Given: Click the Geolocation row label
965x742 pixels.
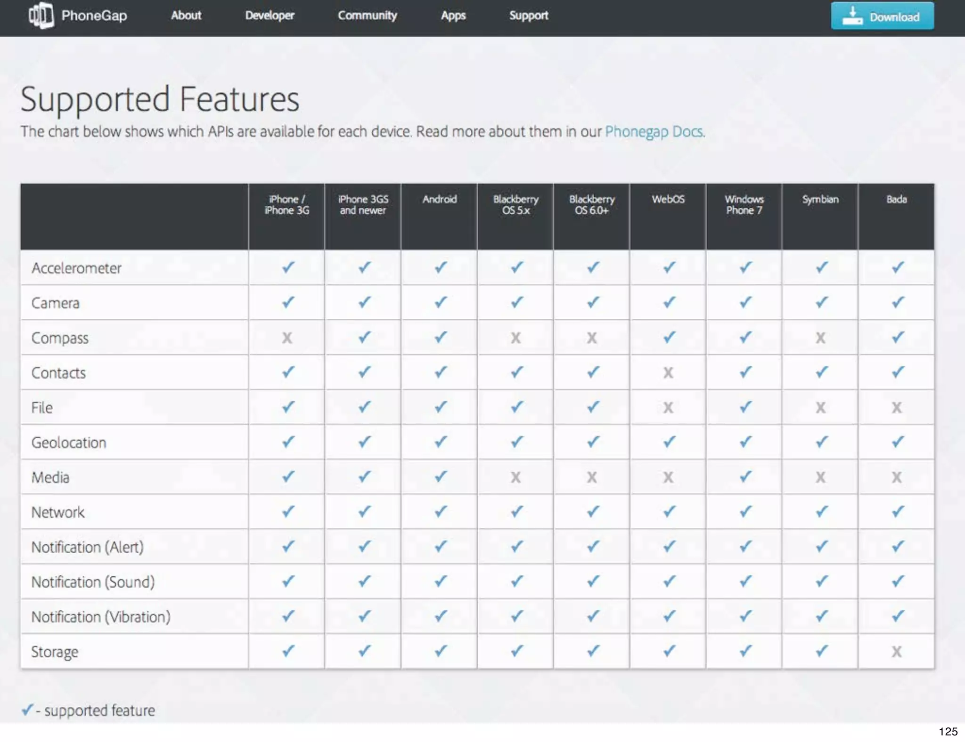Looking at the screenshot, I should pyautogui.click(x=69, y=443).
